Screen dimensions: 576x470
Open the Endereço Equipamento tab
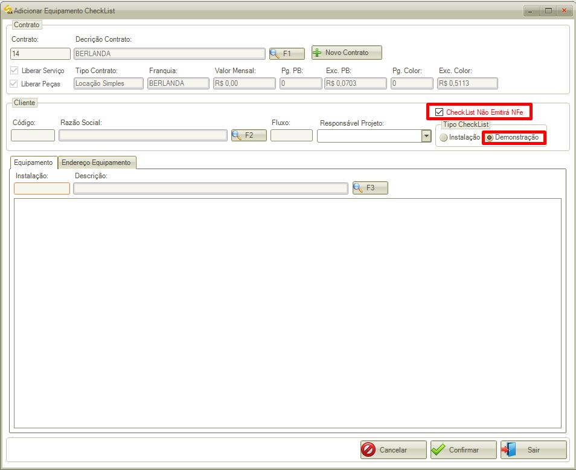[96, 163]
